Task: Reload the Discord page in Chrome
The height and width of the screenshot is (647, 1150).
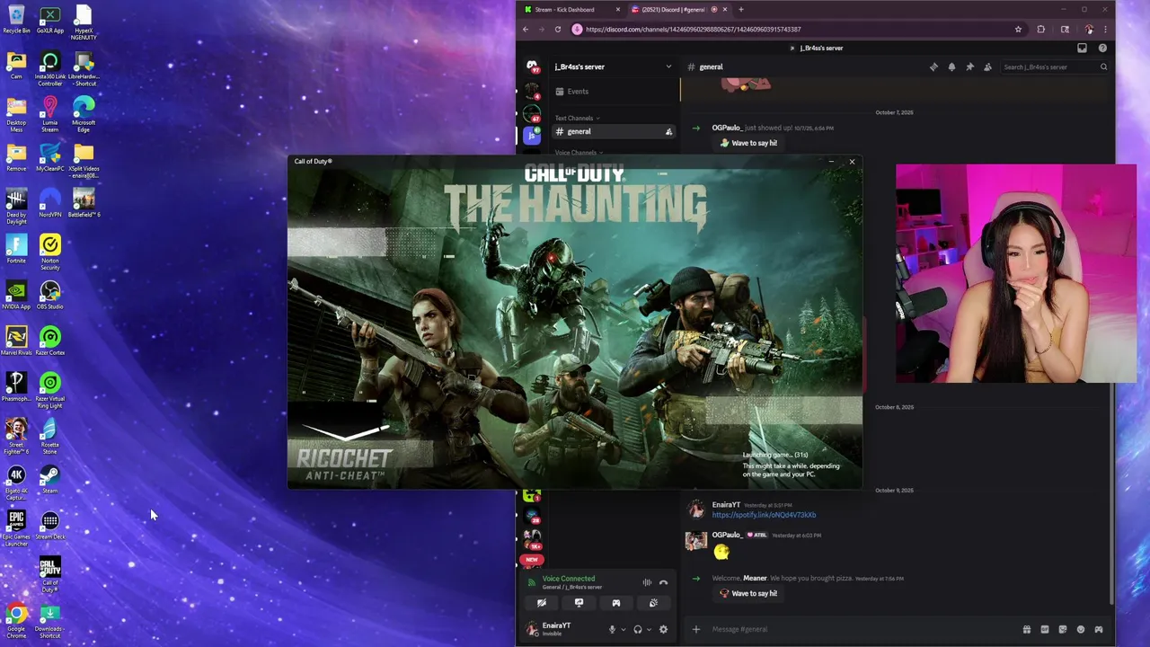Action: 558,29
